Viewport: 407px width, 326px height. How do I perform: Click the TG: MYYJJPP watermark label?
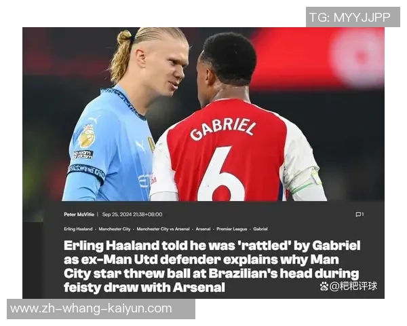pos(353,17)
